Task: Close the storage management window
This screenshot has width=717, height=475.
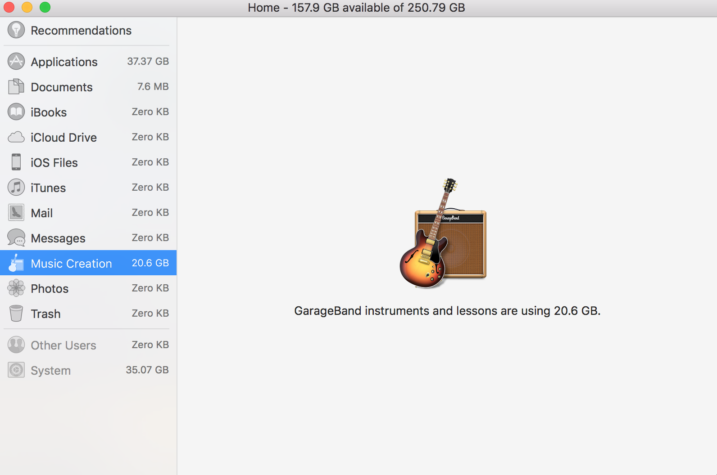Action: tap(9, 7)
